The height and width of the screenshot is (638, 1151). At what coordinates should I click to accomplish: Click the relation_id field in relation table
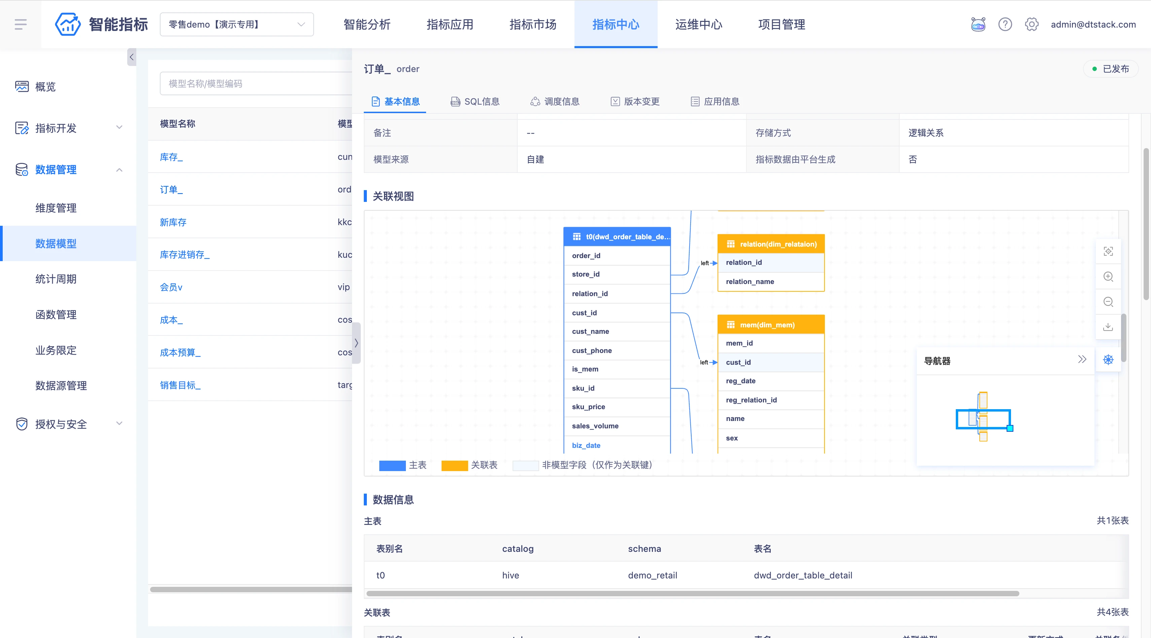[771, 262]
